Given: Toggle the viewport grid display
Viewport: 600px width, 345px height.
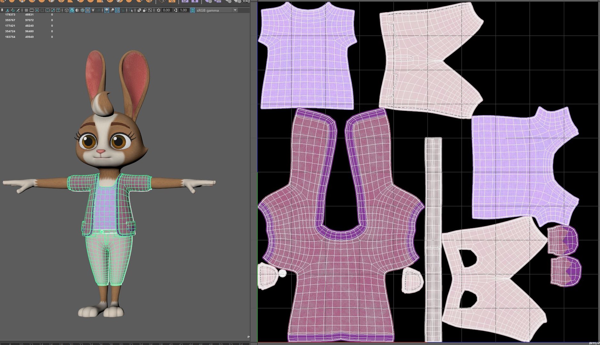Looking at the screenshot, I should pos(26,10).
